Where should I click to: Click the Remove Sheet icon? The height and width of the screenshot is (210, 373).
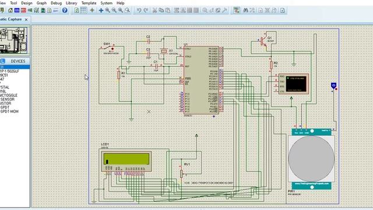[268, 10]
